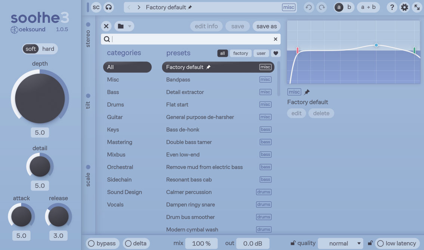Toggle the low latency lock icon
The height and width of the screenshot is (250, 424).
tap(370, 243)
